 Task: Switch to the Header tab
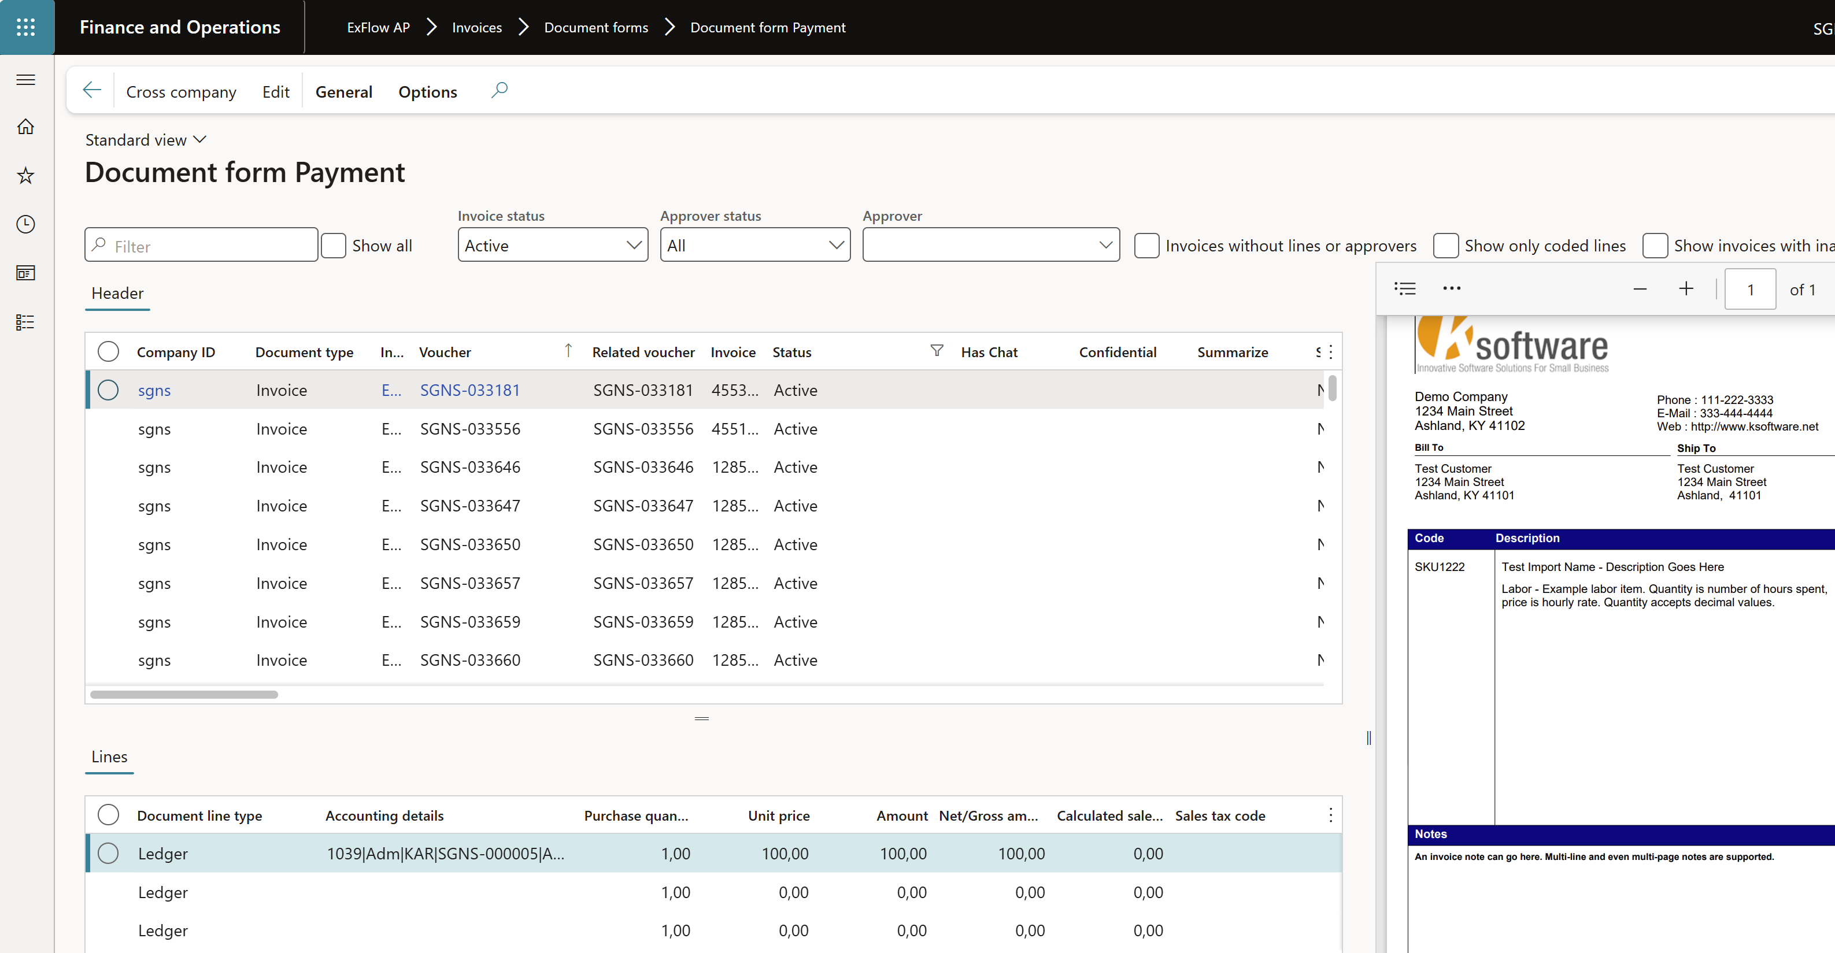coord(117,294)
